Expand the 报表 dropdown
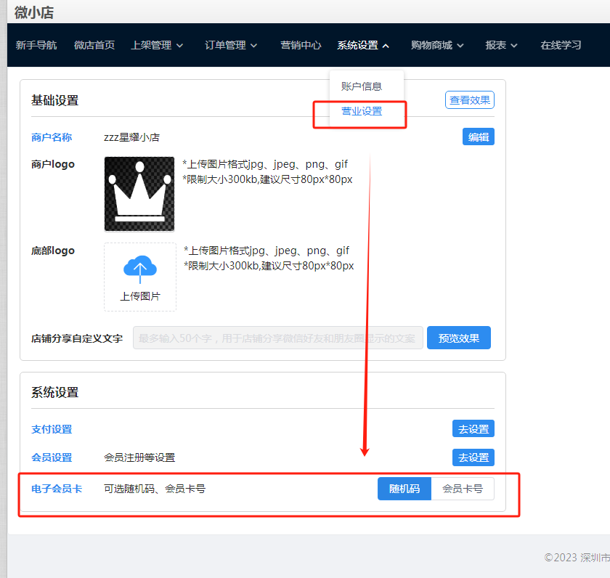This screenshot has width=610, height=578. coord(501,45)
